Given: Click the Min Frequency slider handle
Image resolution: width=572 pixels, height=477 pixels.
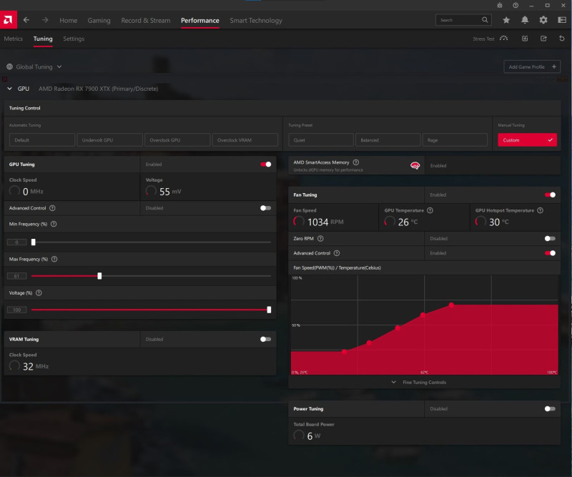Looking at the screenshot, I should (x=33, y=242).
